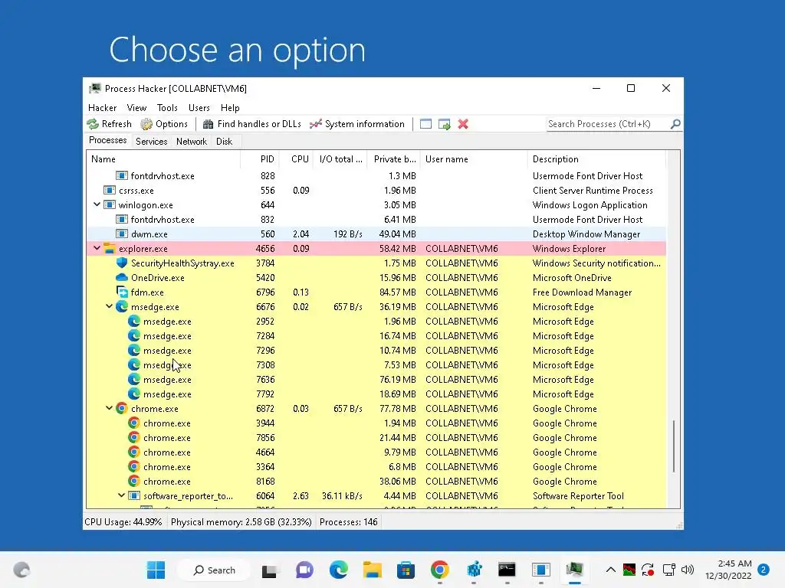Screen dimensions: 785x588
Task: Select the csrss.exe process row
Action: click(x=376, y=191)
